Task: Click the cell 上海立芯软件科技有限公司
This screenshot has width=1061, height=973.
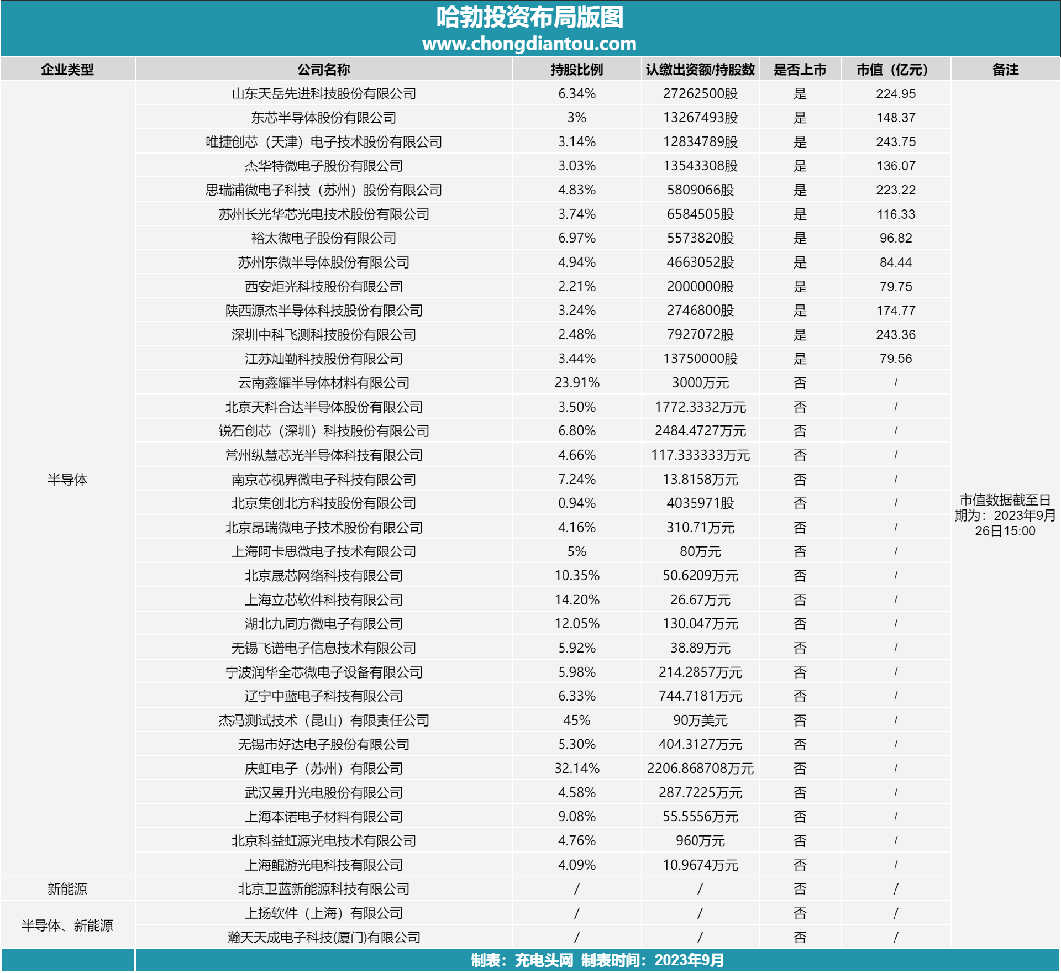Action: coord(324,600)
